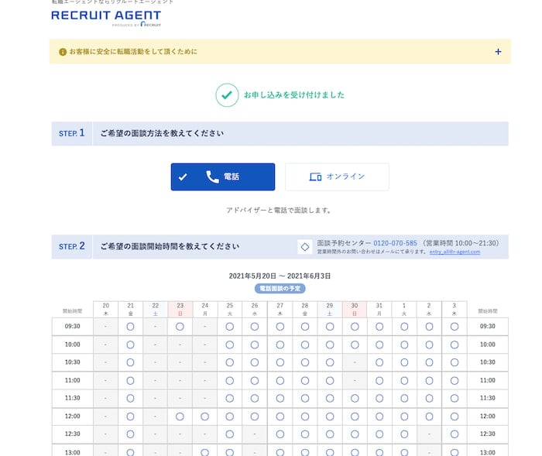Image resolution: width=542 pixels, height=456 pixels.
Task: Click the left-column 09:30 time label
Action: pos(72,327)
